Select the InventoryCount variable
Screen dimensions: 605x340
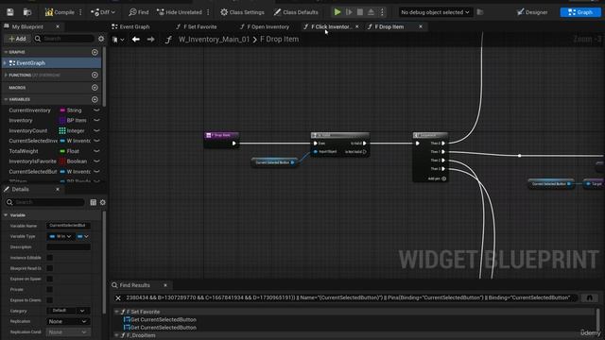[x=28, y=130]
